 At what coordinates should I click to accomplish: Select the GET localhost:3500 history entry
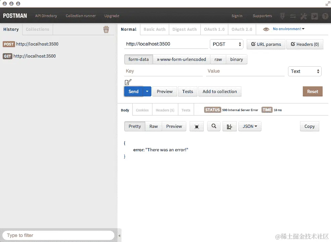(29, 56)
